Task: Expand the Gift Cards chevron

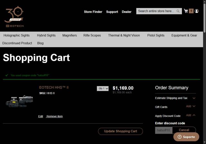Action: tap(194, 106)
